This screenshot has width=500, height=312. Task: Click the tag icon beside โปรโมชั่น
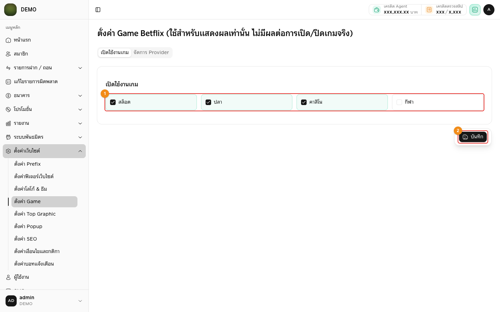[x=8, y=110]
